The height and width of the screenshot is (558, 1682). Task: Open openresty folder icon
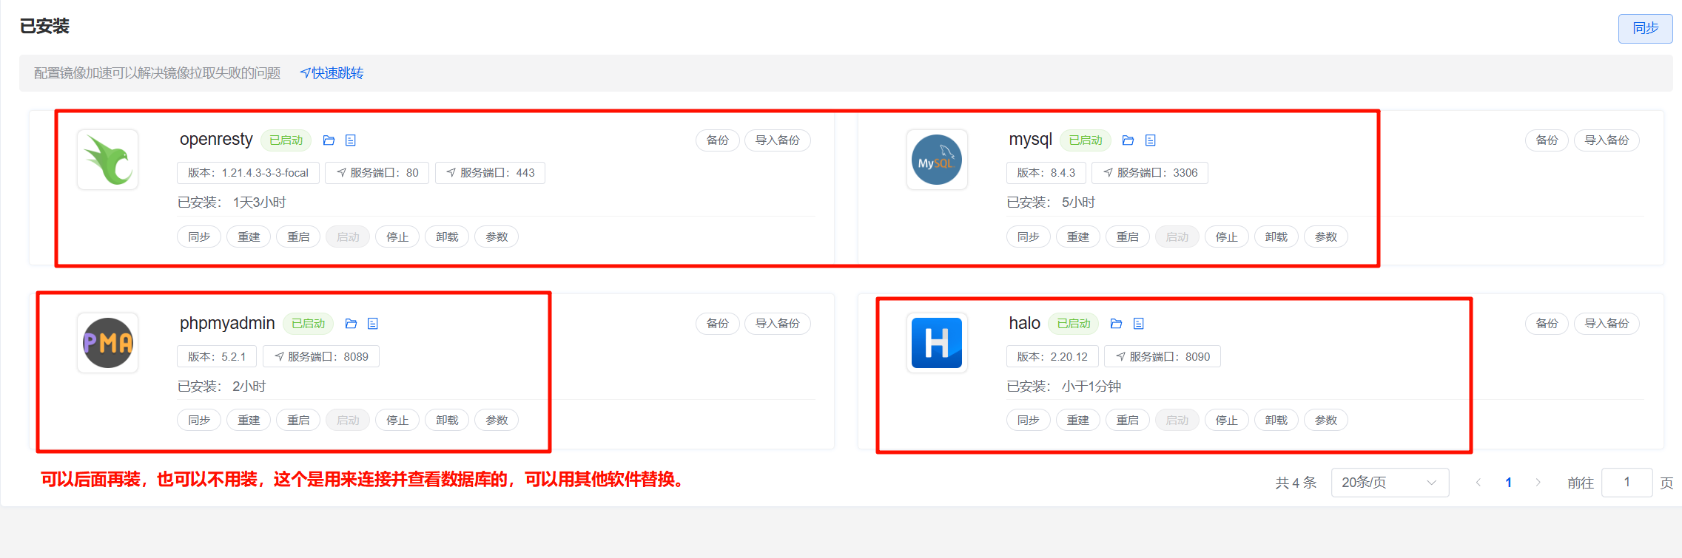coord(329,140)
